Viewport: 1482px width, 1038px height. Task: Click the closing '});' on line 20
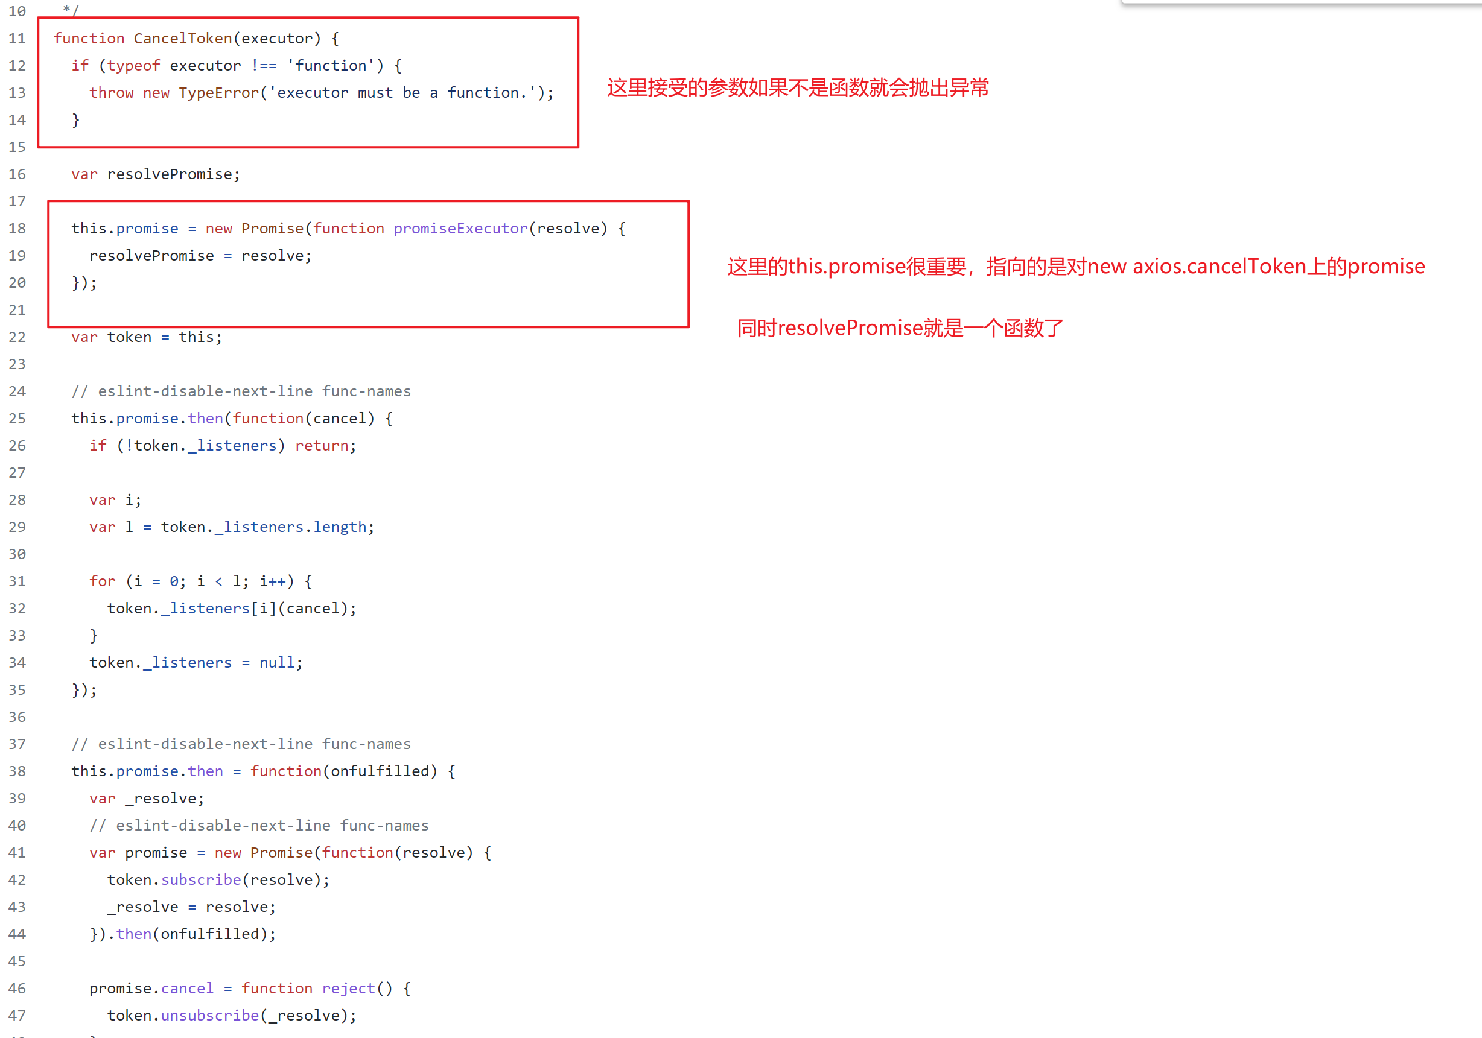[x=84, y=282]
